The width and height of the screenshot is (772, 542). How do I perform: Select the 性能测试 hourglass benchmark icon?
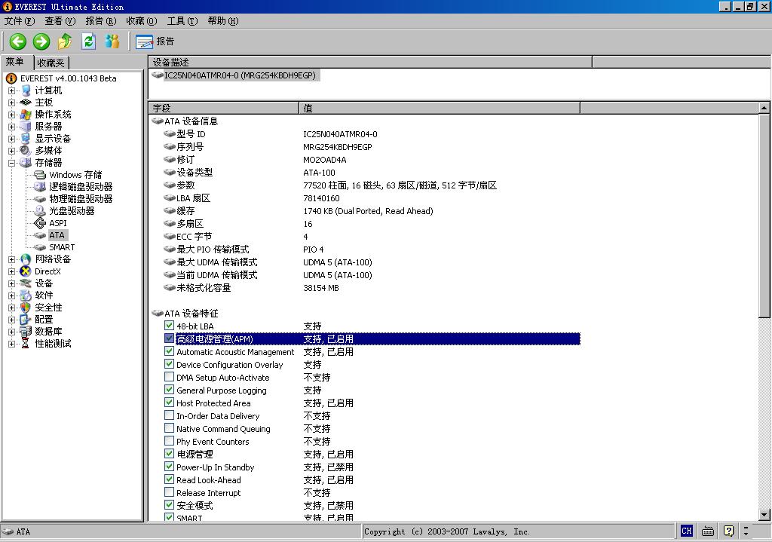coord(26,344)
